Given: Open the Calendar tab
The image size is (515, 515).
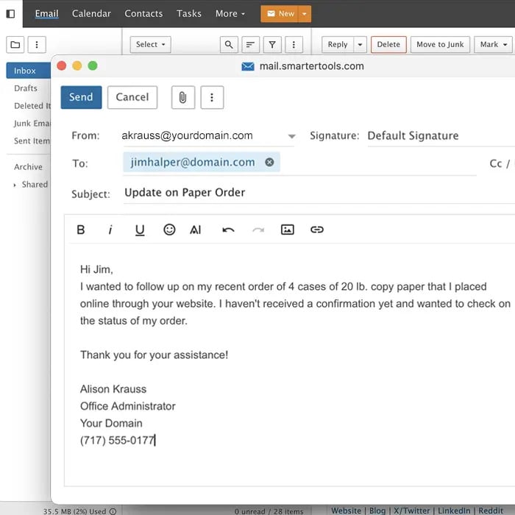Looking at the screenshot, I should (92, 13).
